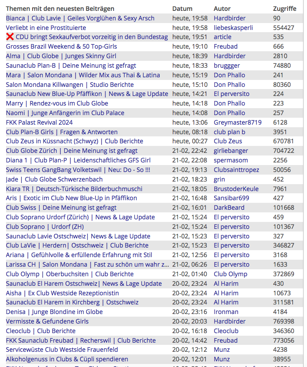Viewport: 307px width, 367px height.
Task: View author profile 'girliebanger'
Action: coord(231,151)
